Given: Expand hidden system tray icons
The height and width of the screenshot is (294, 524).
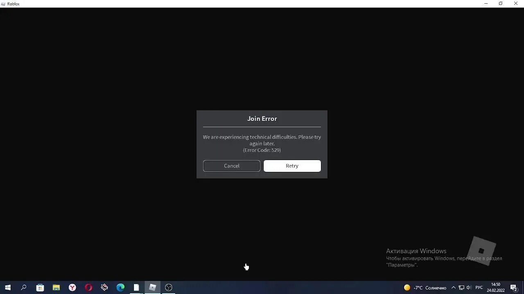Looking at the screenshot, I should click(x=453, y=288).
